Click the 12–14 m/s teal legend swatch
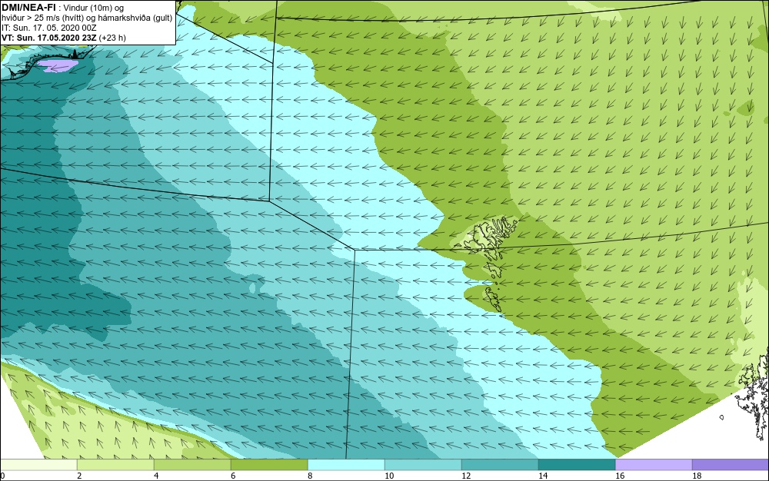The height and width of the screenshot is (481, 769). (500, 465)
